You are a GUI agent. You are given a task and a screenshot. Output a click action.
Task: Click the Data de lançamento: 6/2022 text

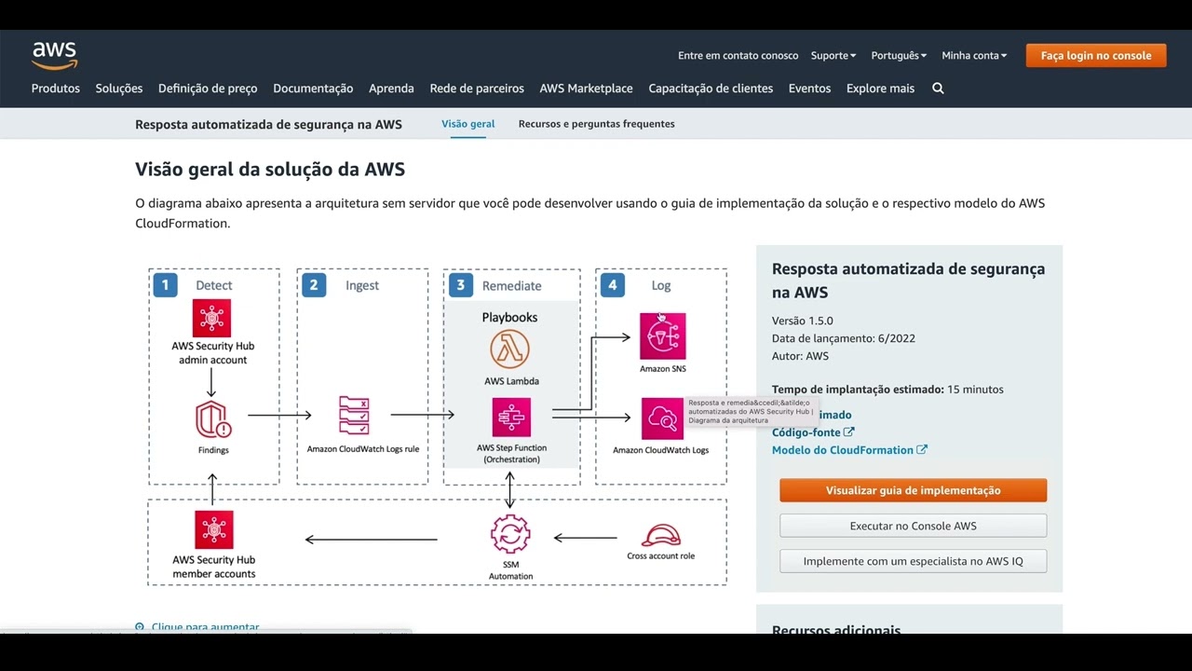click(x=844, y=338)
